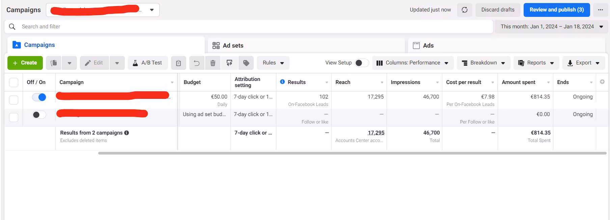Click the trash delete icon
The image size is (610, 220).
click(x=213, y=63)
